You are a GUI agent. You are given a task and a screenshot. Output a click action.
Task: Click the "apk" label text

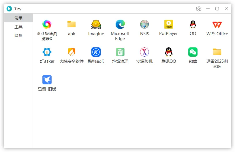pos(72,34)
